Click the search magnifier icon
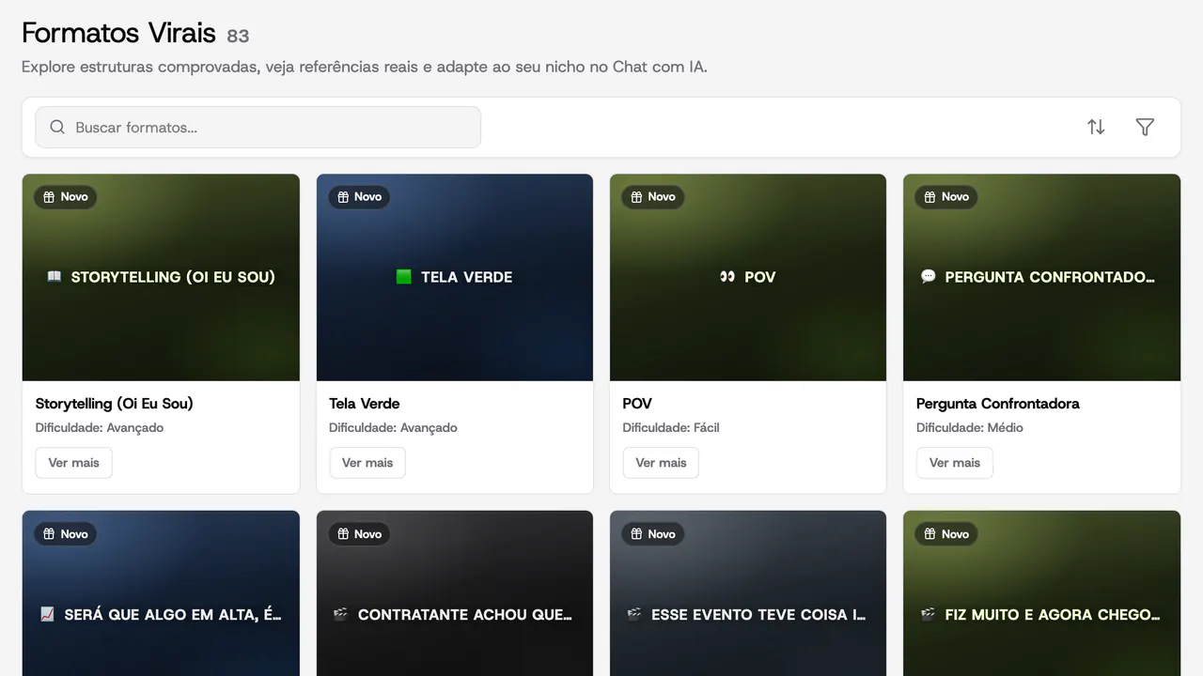This screenshot has height=676, width=1203. [57, 127]
